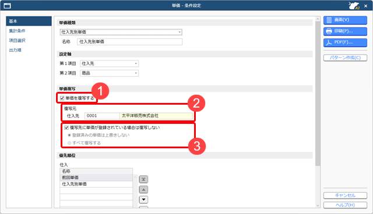Click the vertical scrollbar thumb of settings pane
This screenshot has width=373, height=214.
click(318, 94)
